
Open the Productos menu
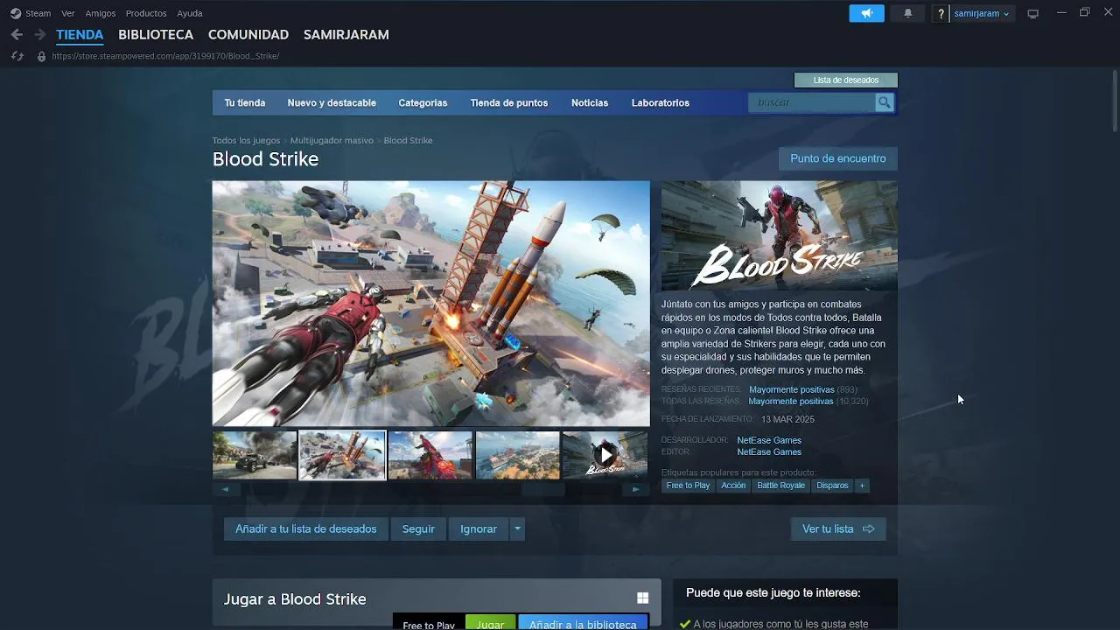tap(146, 13)
